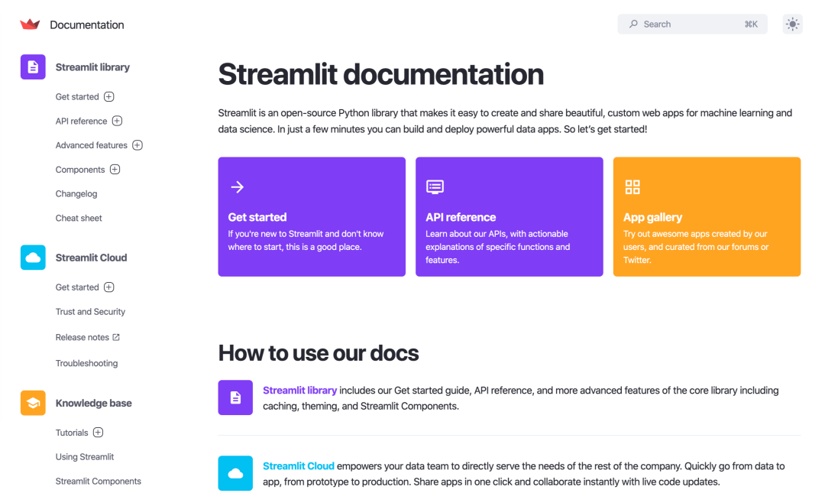Open the Release notes sidebar link
The height and width of the screenshot is (493, 825).
pos(82,337)
